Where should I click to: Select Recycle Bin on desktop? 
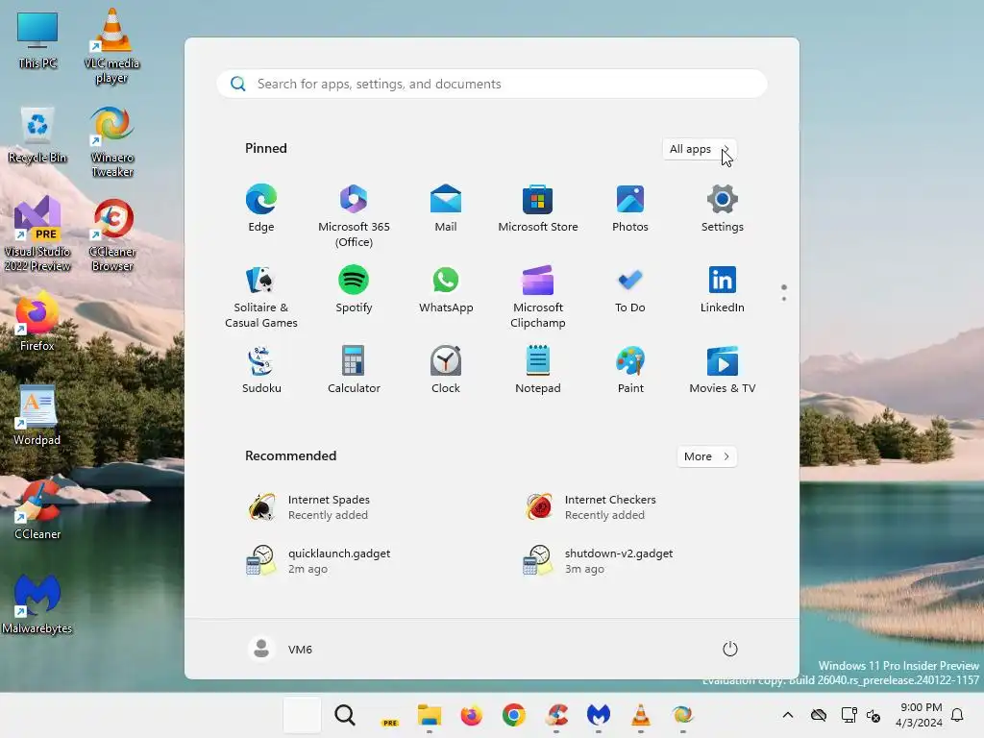tap(37, 135)
